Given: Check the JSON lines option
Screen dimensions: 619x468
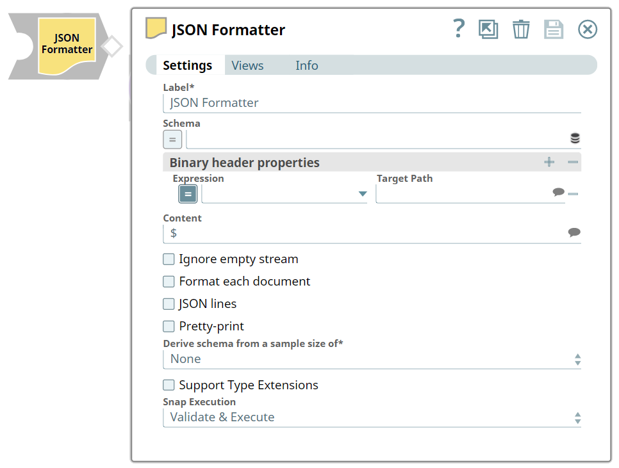Looking at the screenshot, I should (x=169, y=303).
